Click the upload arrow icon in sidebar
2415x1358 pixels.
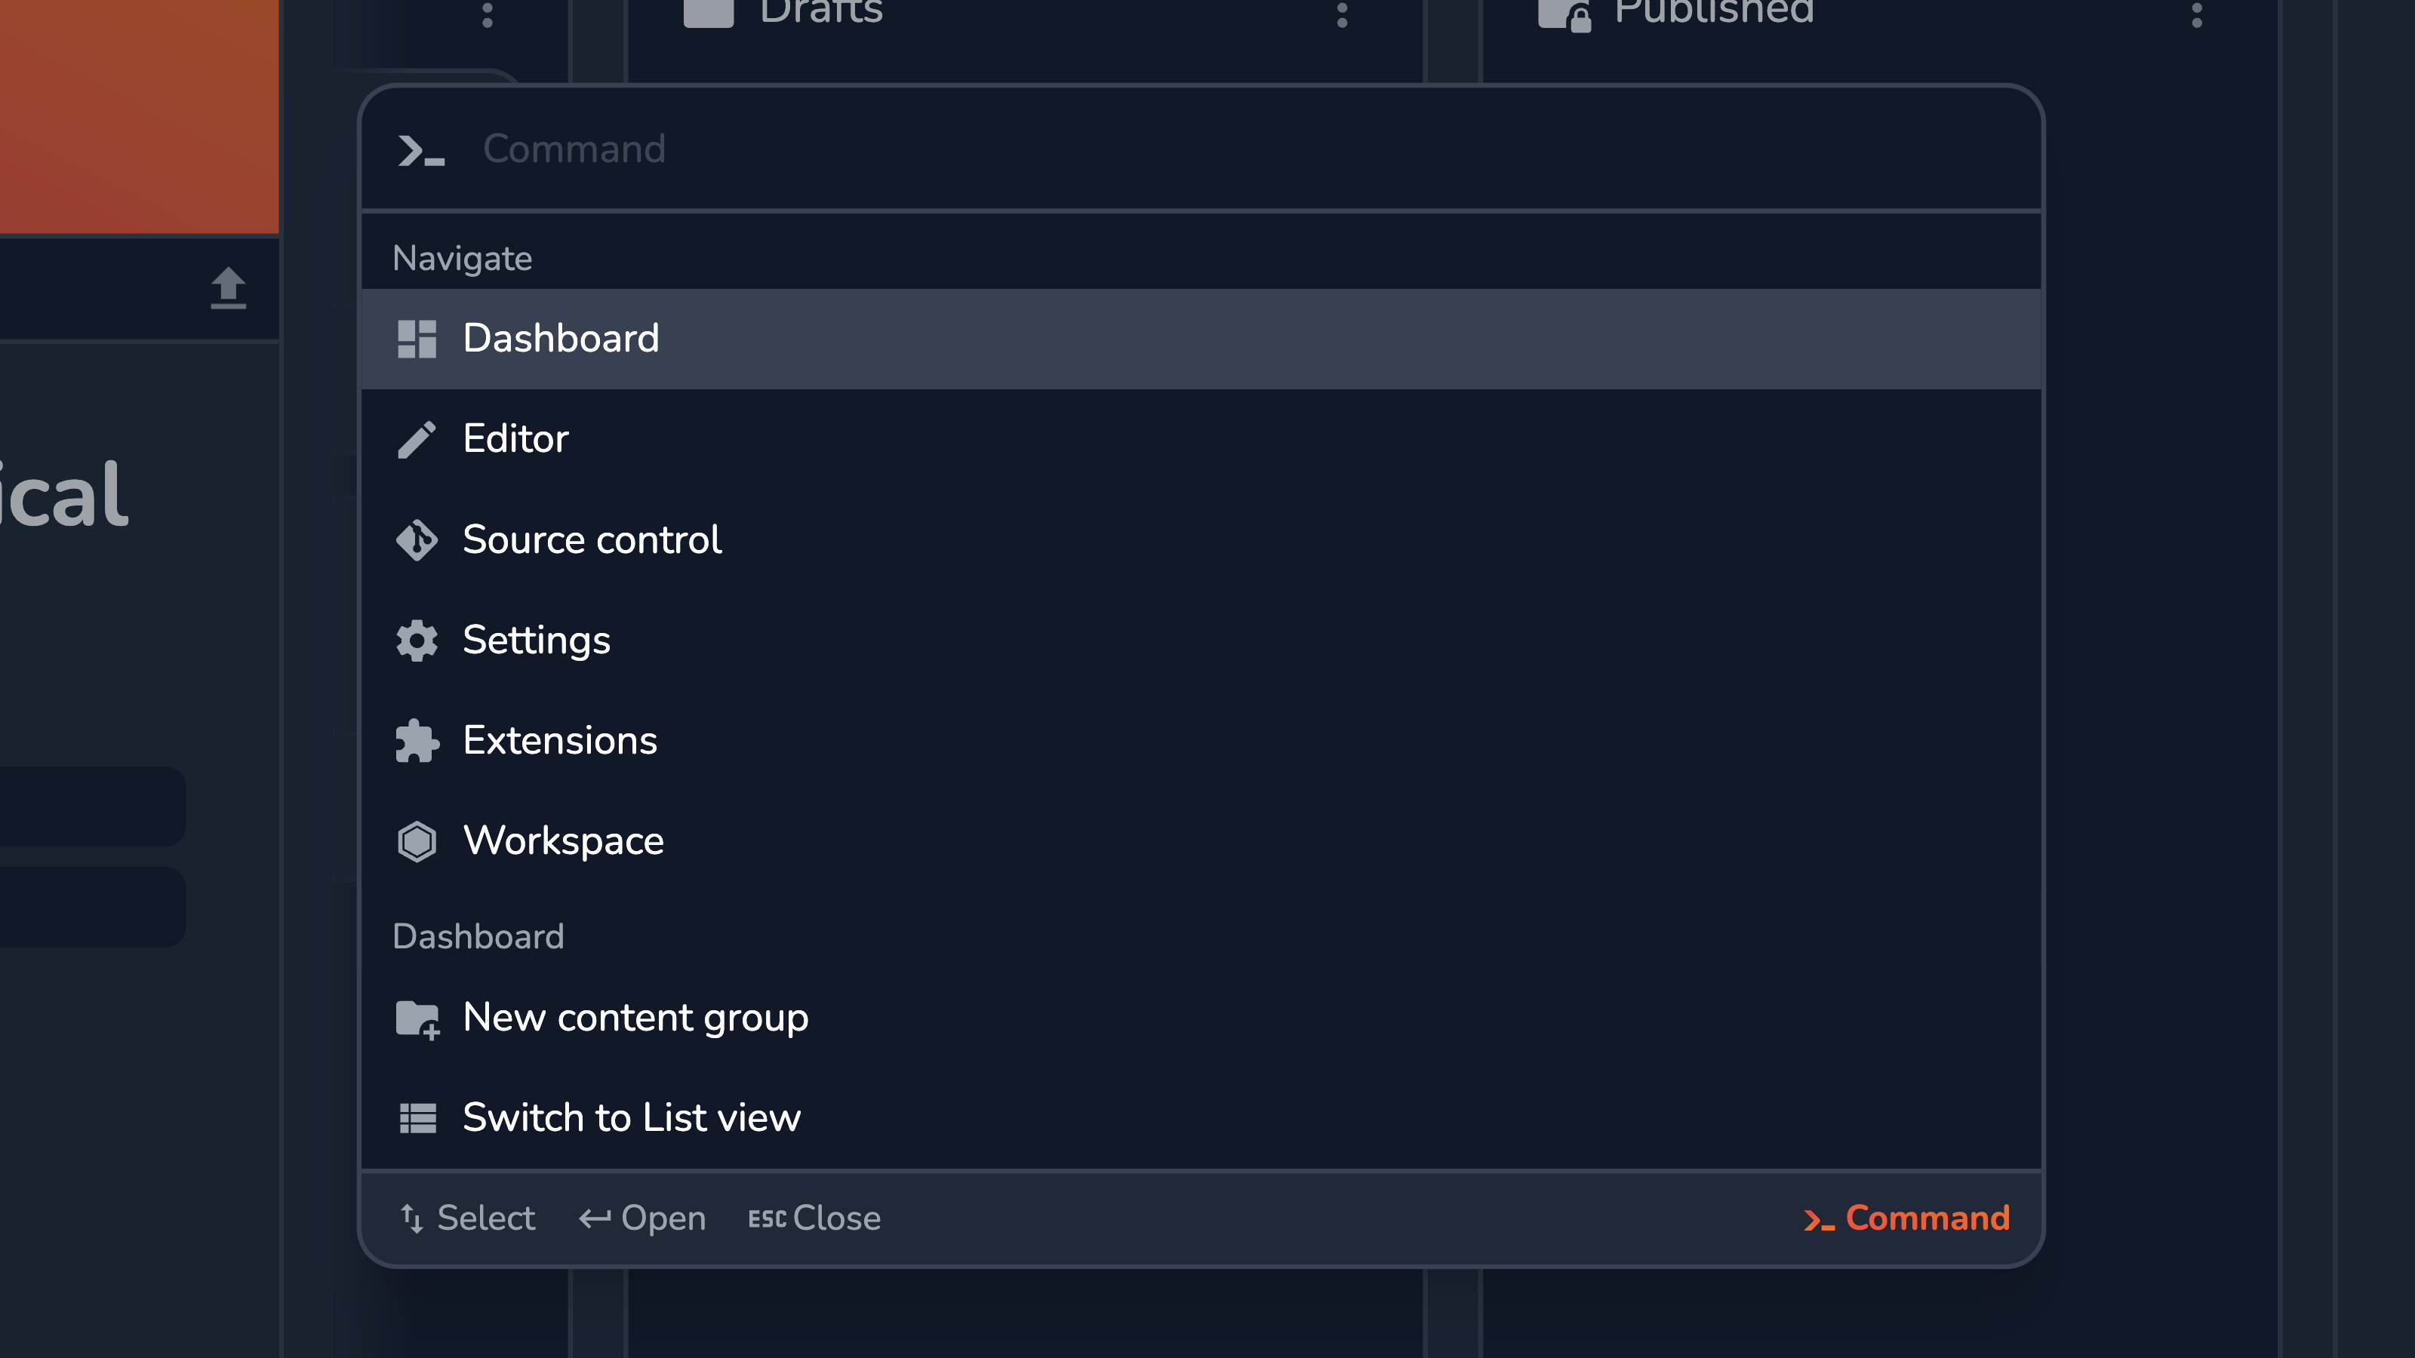228,287
